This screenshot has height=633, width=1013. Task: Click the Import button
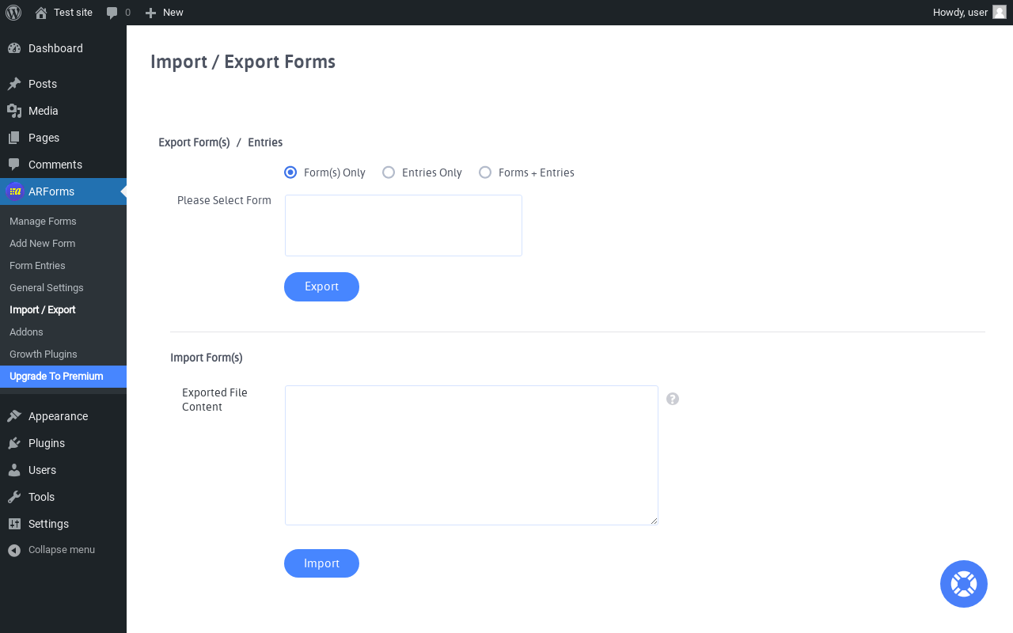321,563
